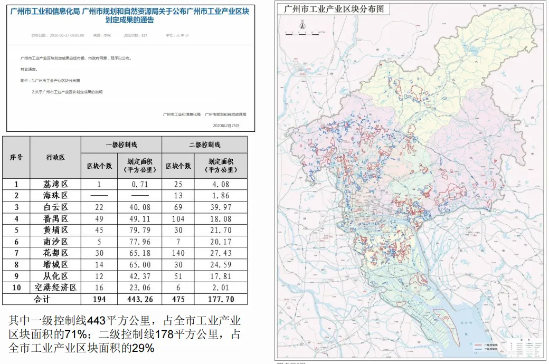Select the 海珠区 row name cell
The width and height of the screenshot is (549, 364).
click(x=55, y=196)
